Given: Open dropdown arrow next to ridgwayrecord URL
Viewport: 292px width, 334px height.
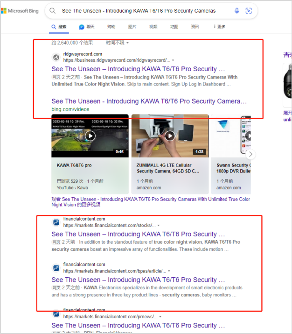Looking at the screenshot, I should click(x=173, y=60).
